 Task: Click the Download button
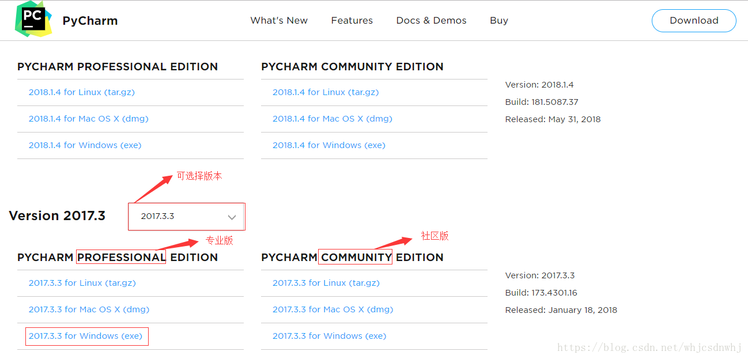(x=694, y=20)
